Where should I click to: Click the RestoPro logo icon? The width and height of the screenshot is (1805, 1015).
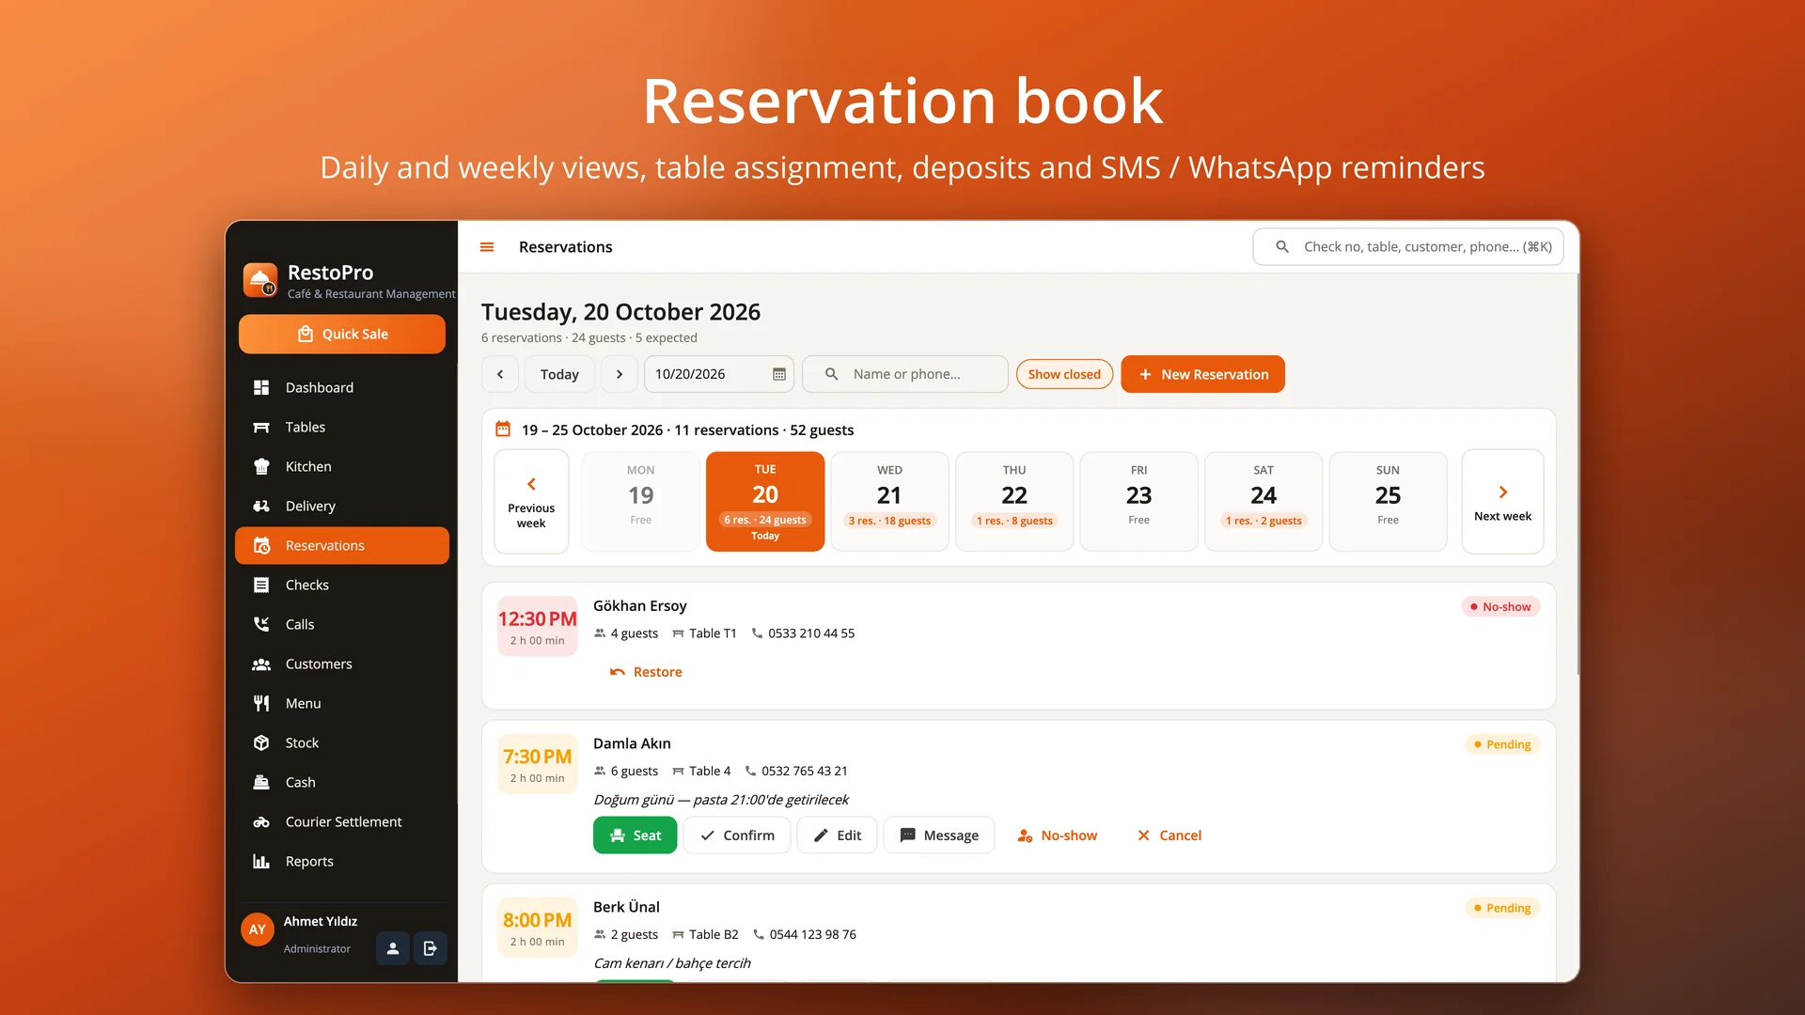coord(260,280)
